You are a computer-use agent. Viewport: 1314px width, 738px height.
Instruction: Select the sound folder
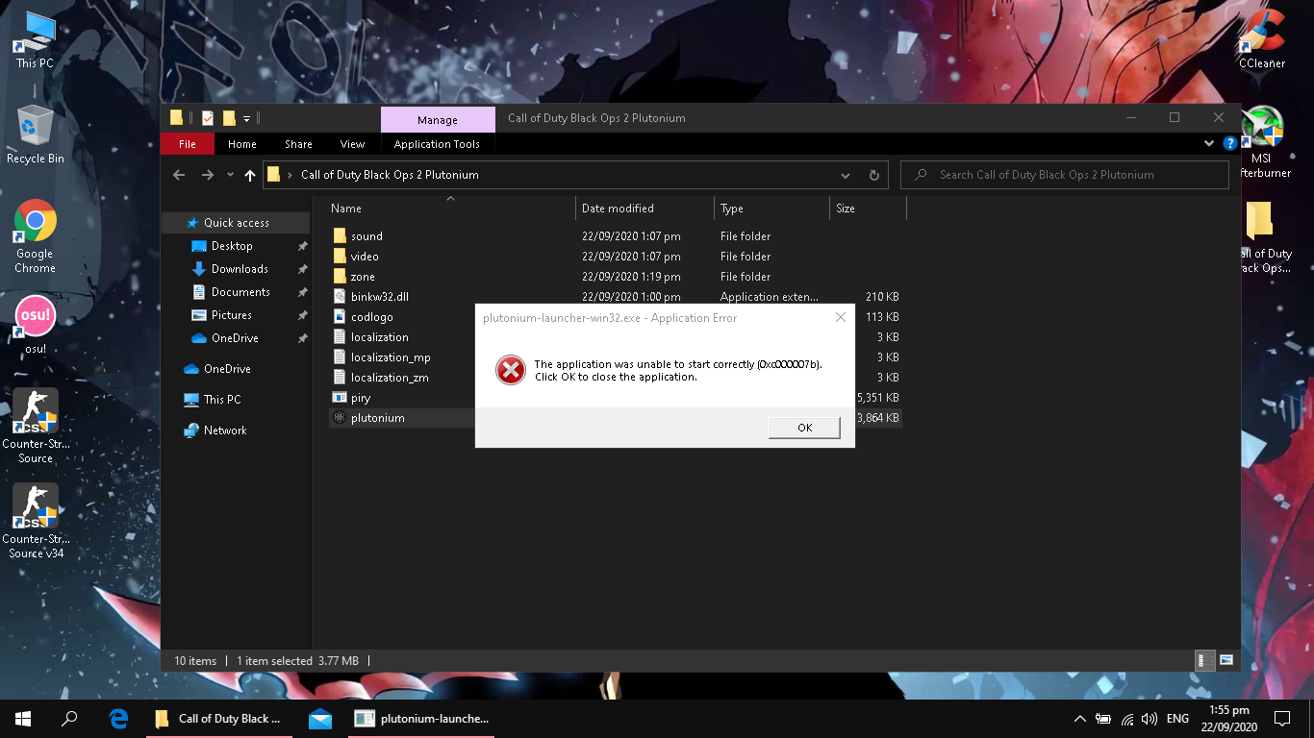[x=366, y=236]
